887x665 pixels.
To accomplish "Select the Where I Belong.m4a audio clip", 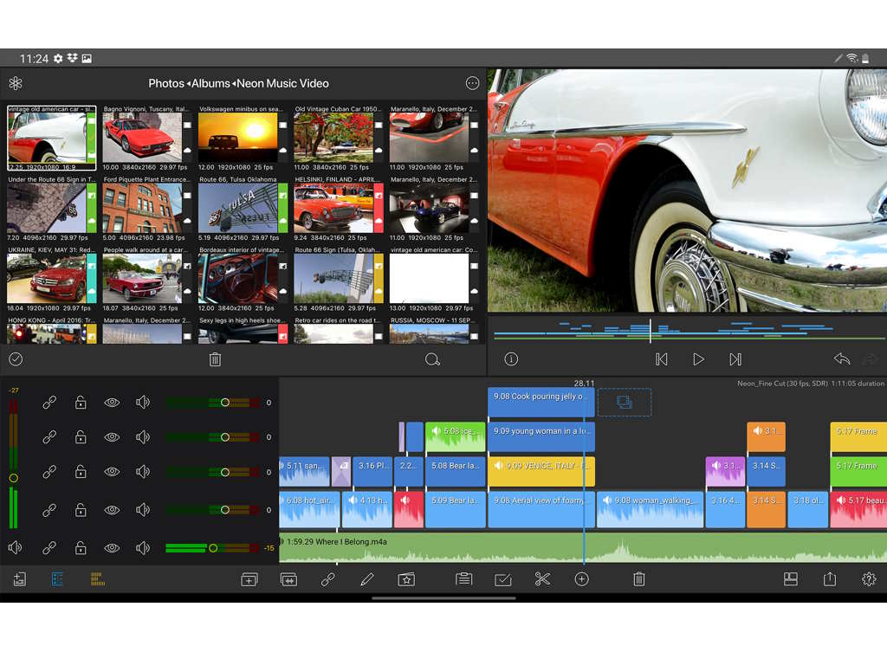I will click(x=583, y=547).
